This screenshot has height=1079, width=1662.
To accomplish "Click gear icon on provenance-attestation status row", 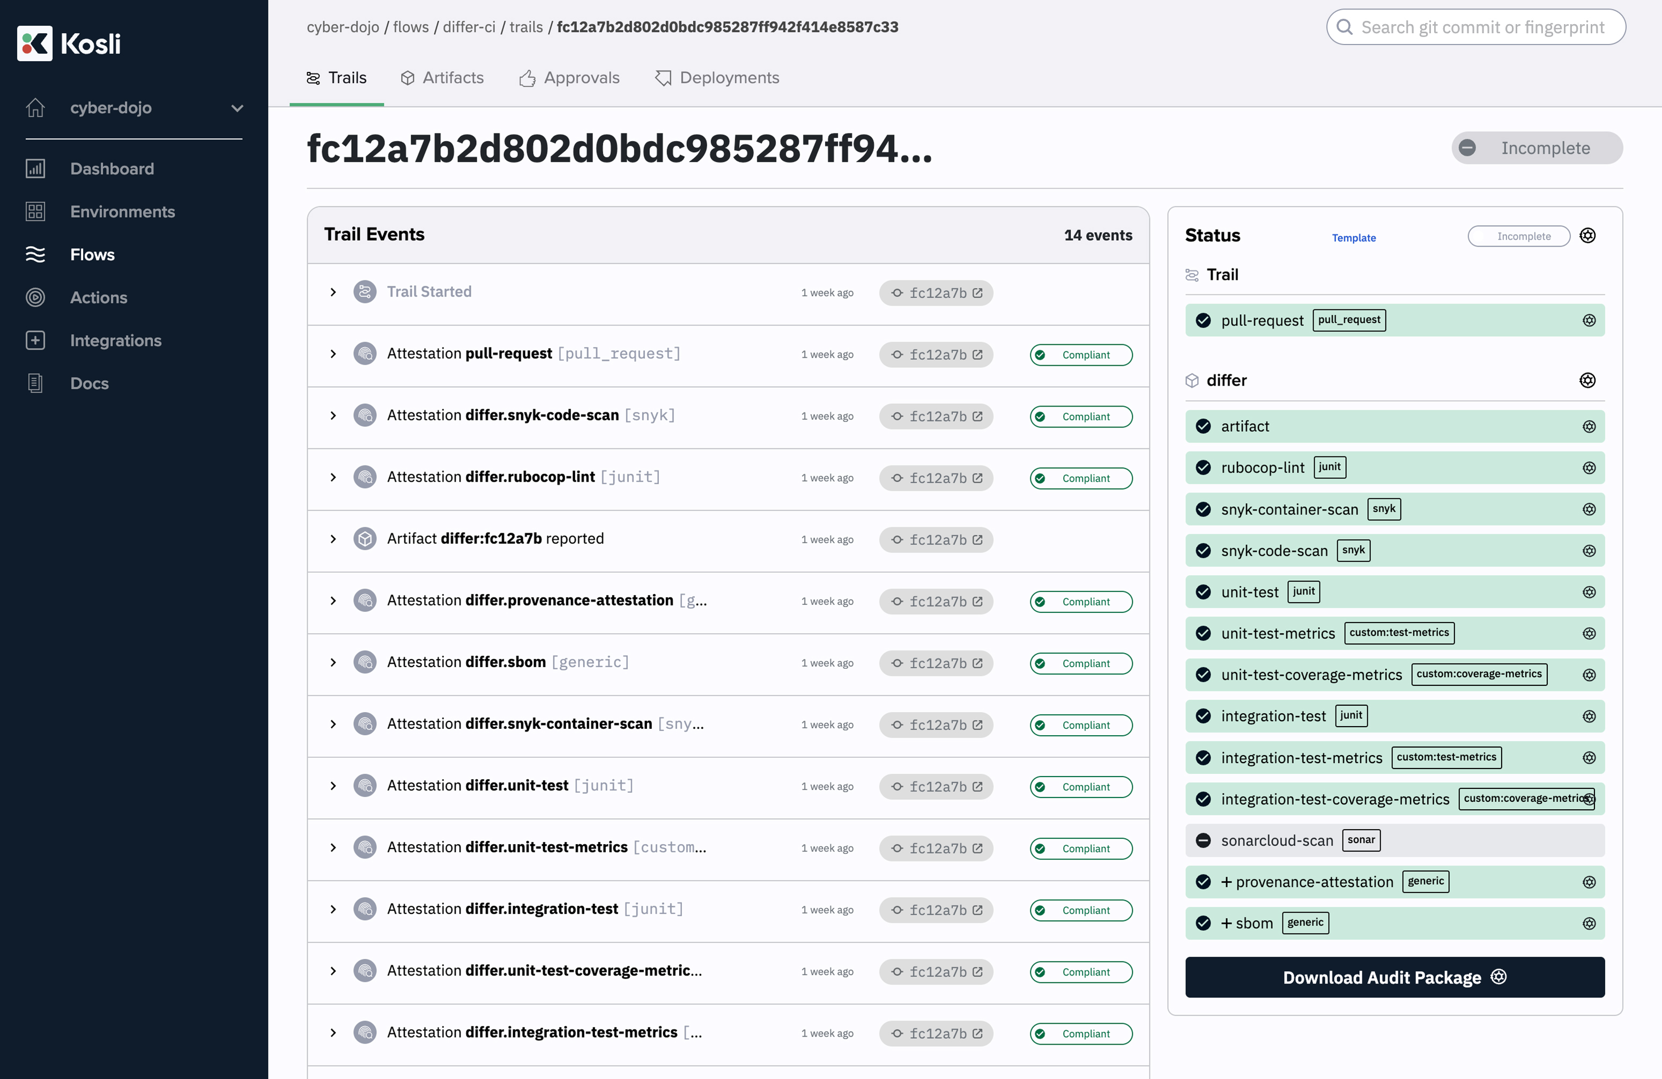I will pos(1589,882).
